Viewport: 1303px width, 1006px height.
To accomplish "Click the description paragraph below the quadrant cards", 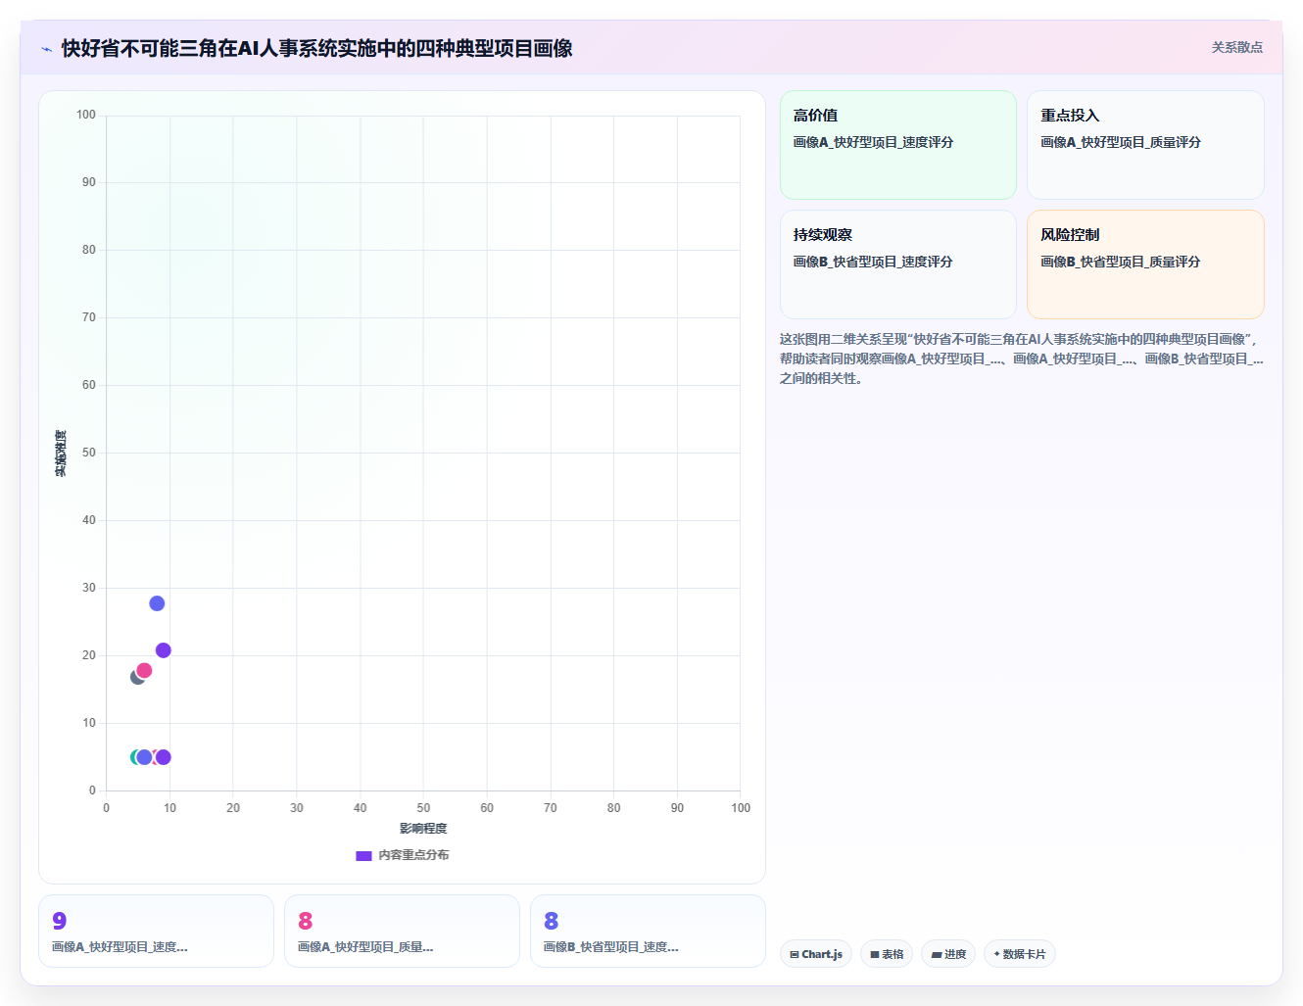I will (x=1022, y=359).
